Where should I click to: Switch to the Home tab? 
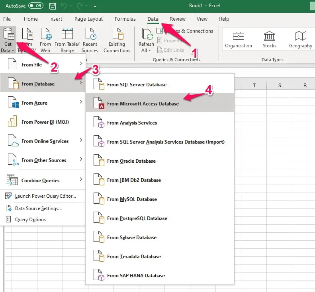31,19
